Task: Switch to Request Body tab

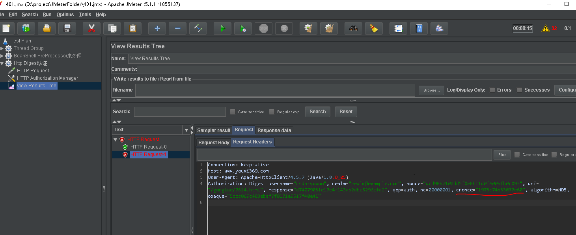Action: (214, 142)
